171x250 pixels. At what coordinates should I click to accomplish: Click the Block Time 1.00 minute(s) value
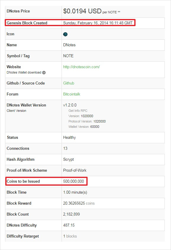(x=75, y=192)
